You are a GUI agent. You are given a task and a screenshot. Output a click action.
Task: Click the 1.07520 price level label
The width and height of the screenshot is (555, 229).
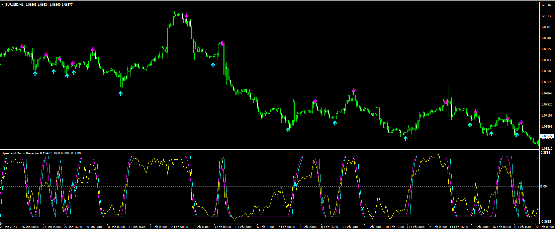547,104
